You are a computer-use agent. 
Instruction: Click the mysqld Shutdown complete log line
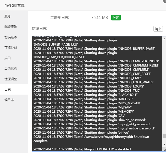coord(91,139)
